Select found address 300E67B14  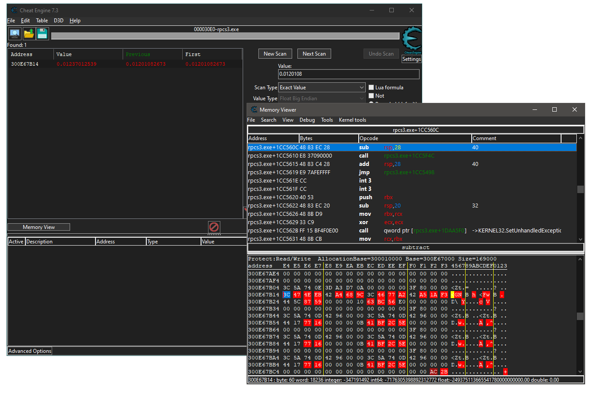pos(25,64)
